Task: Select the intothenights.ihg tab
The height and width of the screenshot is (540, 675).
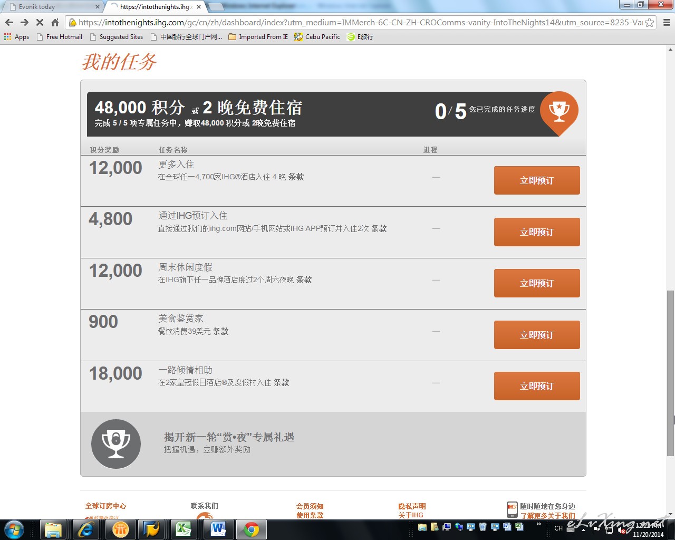Action: point(153,7)
